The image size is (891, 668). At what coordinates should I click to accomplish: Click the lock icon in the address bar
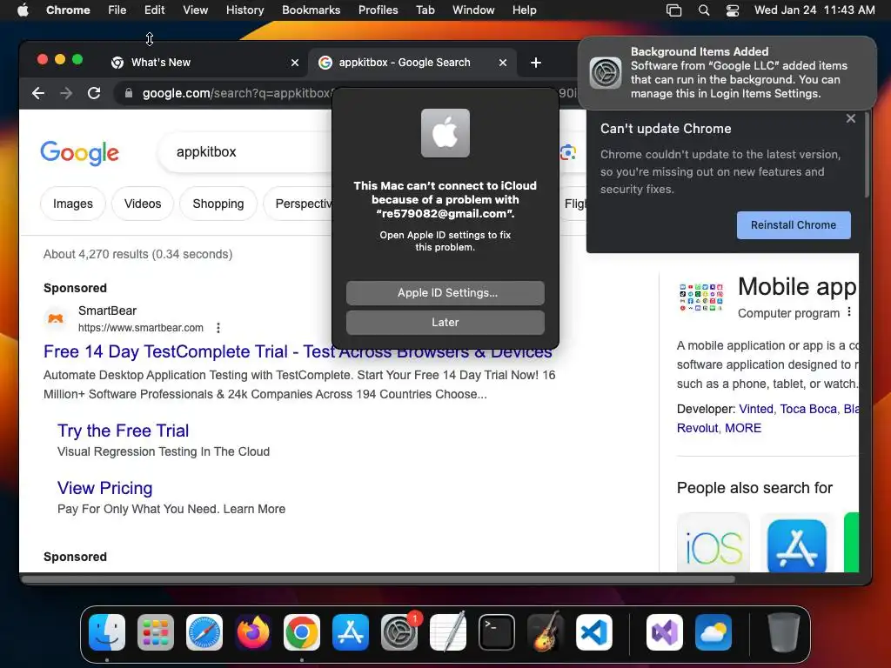coord(129,93)
